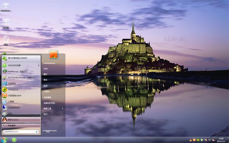This screenshot has height=143, width=229.
Task: Click the Windows Start orb
Action: click(4, 140)
